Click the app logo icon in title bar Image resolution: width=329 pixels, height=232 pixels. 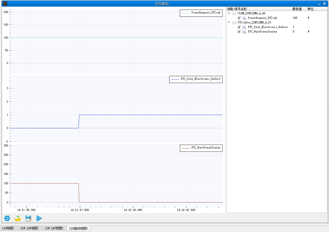(5, 4)
